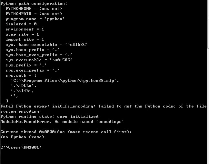The height and width of the screenshot is (164, 209).
Task: Click the ModuleNotFoundError message text
Action: [62, 122]
